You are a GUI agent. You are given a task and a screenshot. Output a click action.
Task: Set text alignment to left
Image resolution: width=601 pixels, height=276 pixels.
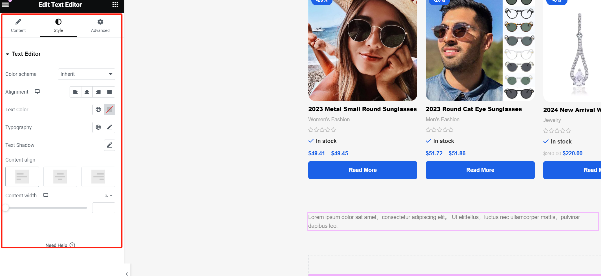(76, 92)
